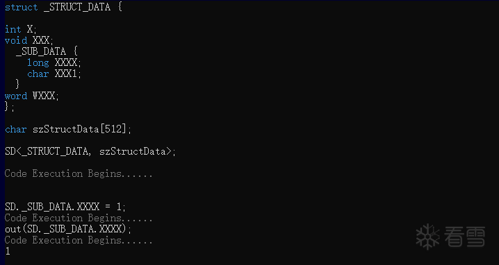499x265 pixels.
Task: Click the _SUB_DATA opening line
Action: point(47,51)
